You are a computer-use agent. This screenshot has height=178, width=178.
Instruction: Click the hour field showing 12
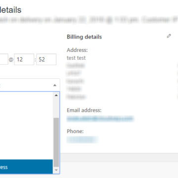24,59
